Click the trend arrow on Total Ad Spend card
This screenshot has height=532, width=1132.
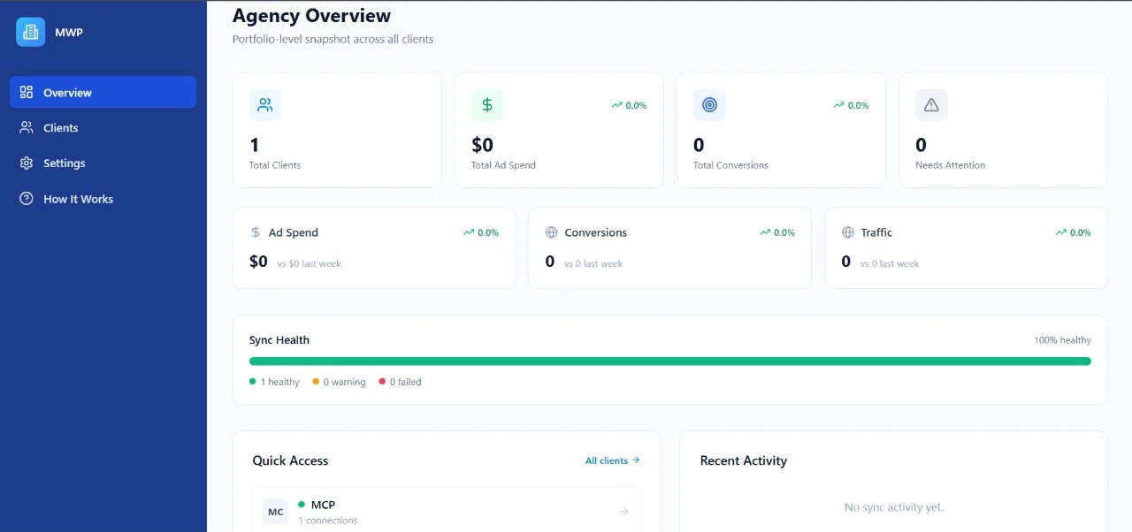(x=616, y=105)
